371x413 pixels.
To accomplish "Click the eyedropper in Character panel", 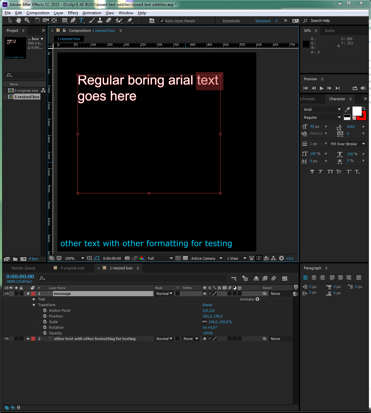I will click(x=347, y=109).
